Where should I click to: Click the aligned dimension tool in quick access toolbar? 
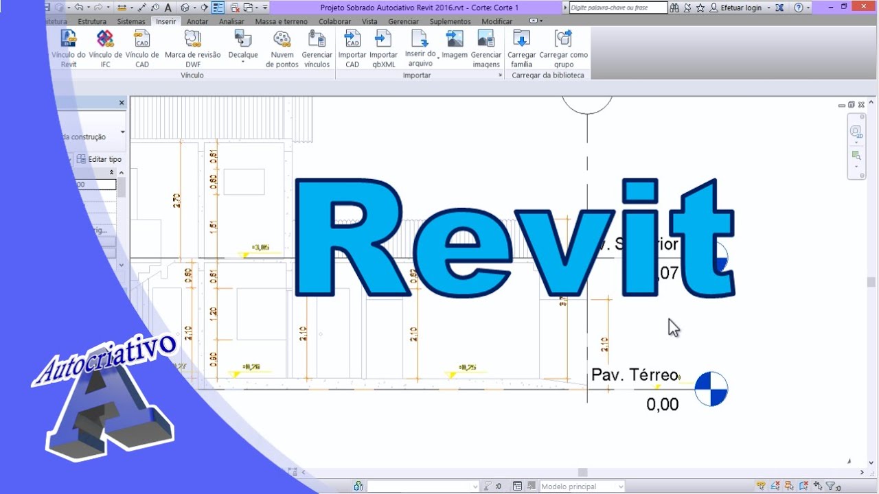(x=142, y=8)
